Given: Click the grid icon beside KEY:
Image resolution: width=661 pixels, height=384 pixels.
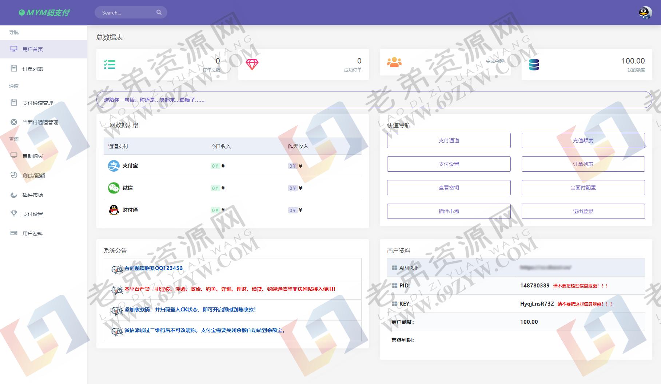Looking at the screenshot, I should pos(394,304).
